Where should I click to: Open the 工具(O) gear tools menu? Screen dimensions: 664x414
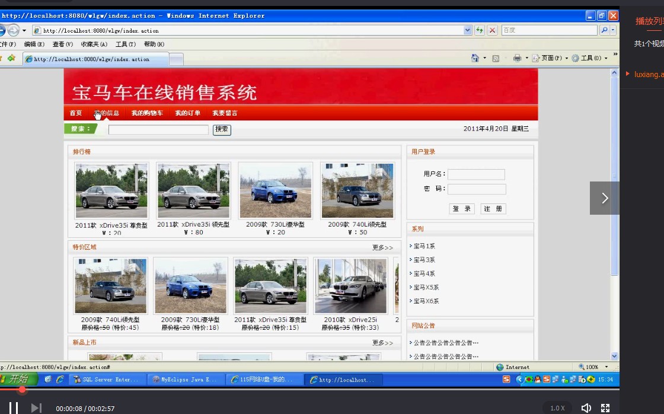coord(589,58)
